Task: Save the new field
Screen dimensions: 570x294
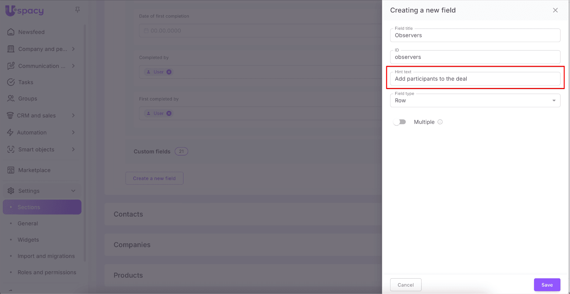Action: click(x=547, y=285)
